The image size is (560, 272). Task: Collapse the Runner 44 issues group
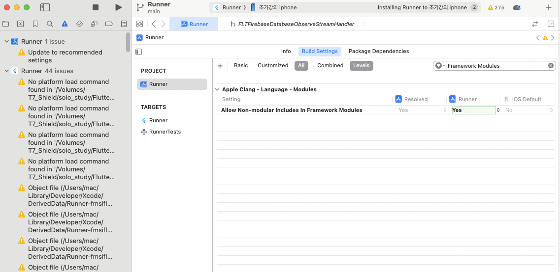pos(6,71)
